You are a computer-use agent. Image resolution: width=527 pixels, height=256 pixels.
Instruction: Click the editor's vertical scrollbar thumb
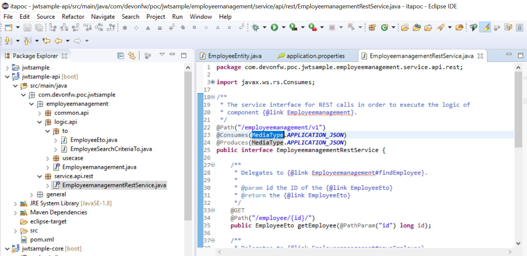point(518,110)
